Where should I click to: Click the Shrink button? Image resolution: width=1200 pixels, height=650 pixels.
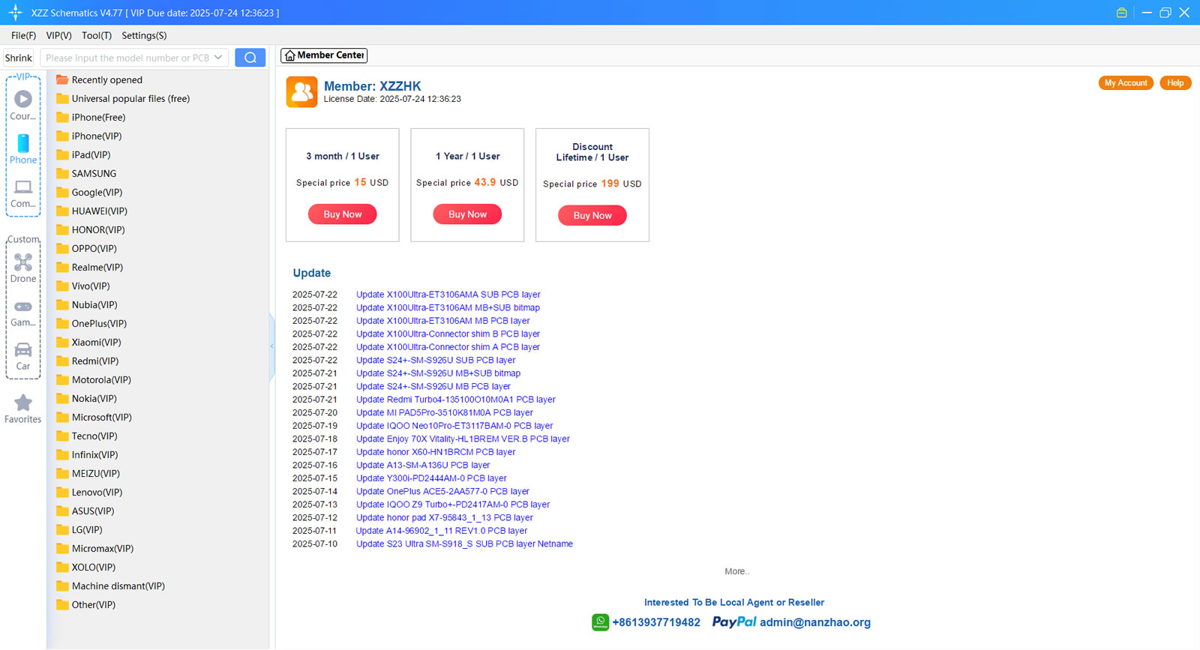(19, 58)
